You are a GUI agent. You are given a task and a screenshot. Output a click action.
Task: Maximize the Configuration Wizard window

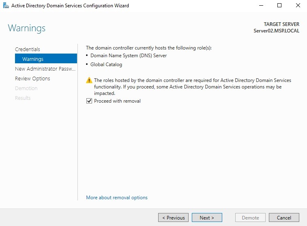tap(279, 6)
